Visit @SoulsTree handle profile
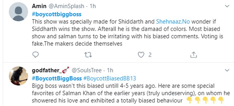 point(87,70)
